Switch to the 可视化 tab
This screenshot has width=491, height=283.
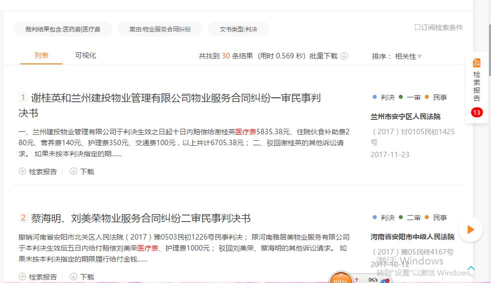pos(85,55)
